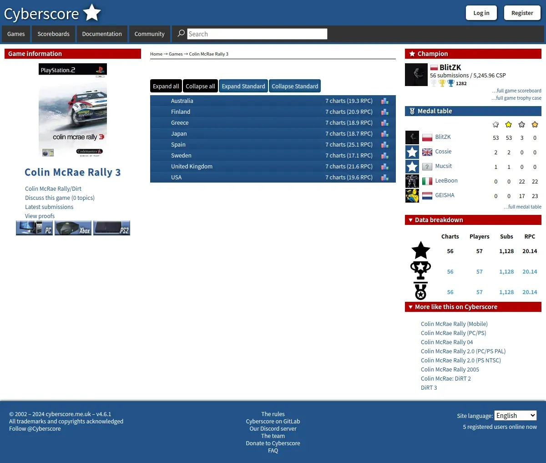Click the Cyberscore star logo icon
This screenshot has height=463, width=546.
click(92, 13)
